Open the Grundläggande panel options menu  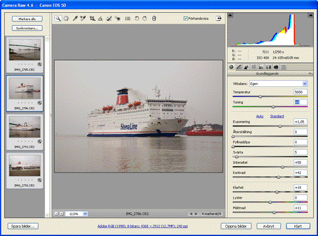[311, 74]
